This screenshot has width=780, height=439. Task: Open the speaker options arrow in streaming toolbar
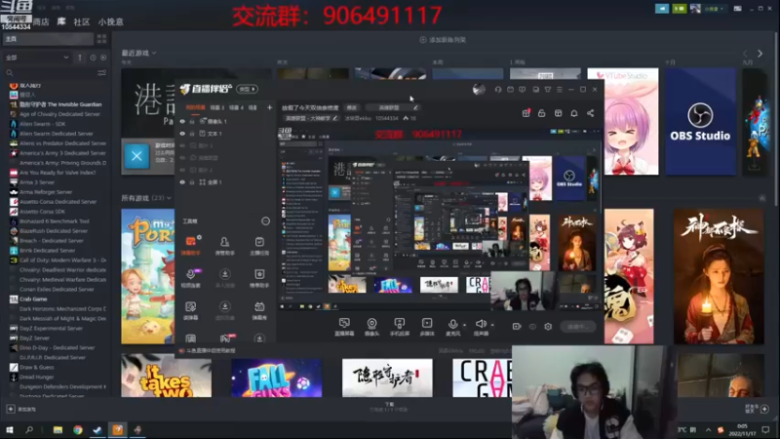click(492, 325)
